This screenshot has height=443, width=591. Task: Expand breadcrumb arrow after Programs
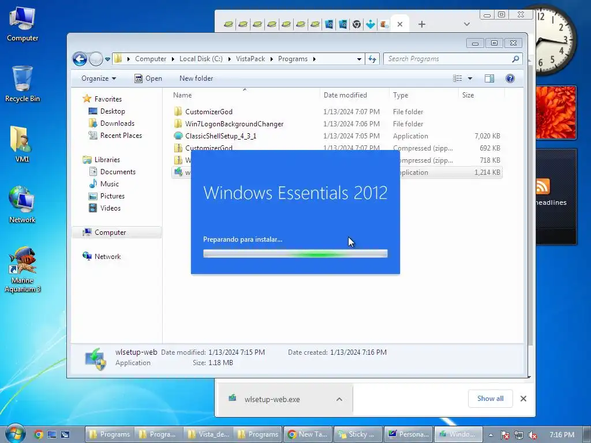point(314,59)
